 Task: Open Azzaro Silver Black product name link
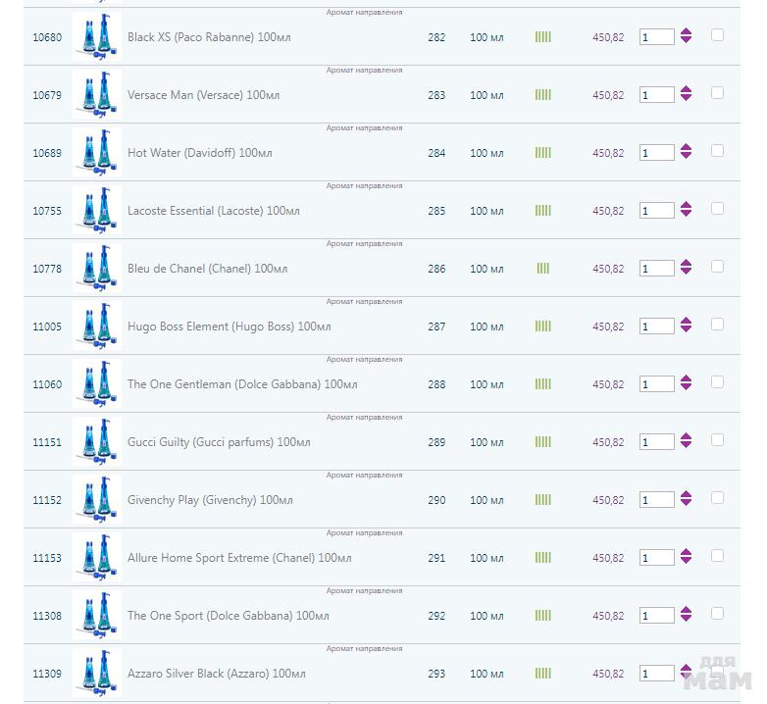216,674
